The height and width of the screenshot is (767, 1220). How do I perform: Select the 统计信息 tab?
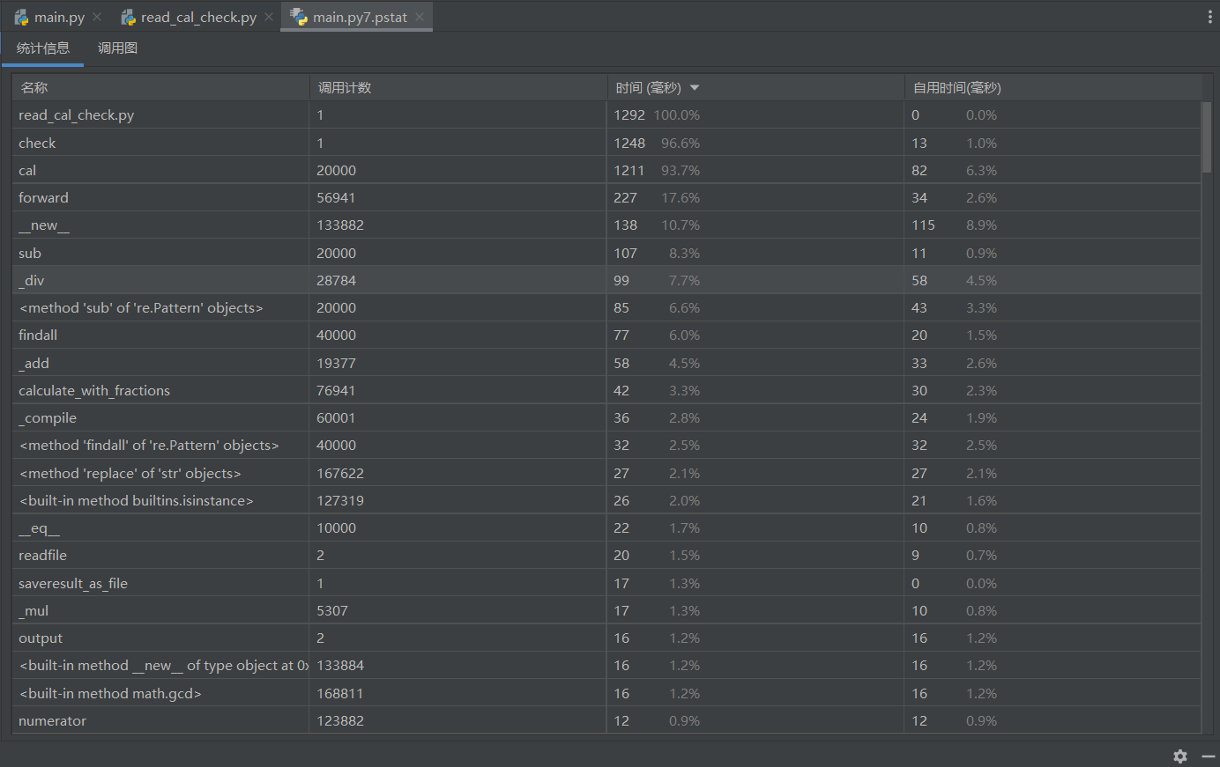[x=42, y=48]
